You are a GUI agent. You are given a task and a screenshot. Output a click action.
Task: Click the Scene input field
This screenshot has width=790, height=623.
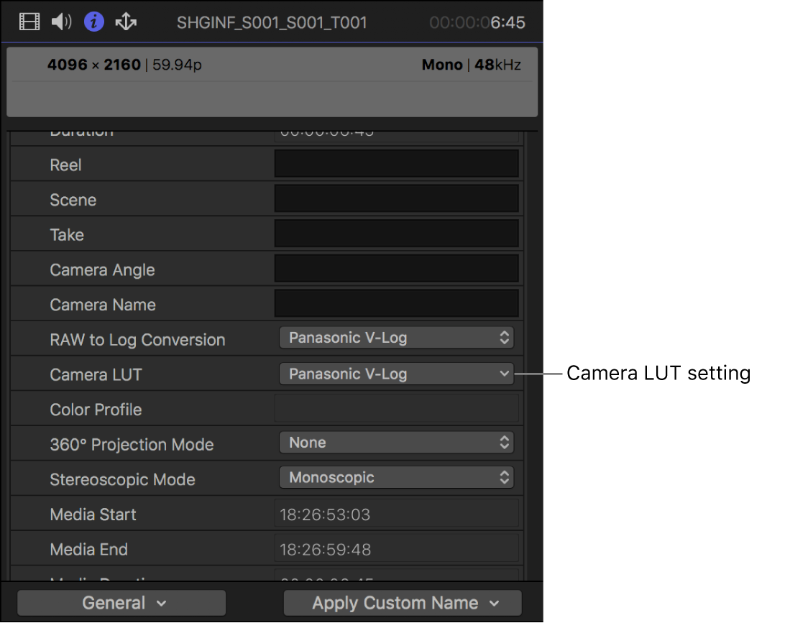(x=396, y=198)
